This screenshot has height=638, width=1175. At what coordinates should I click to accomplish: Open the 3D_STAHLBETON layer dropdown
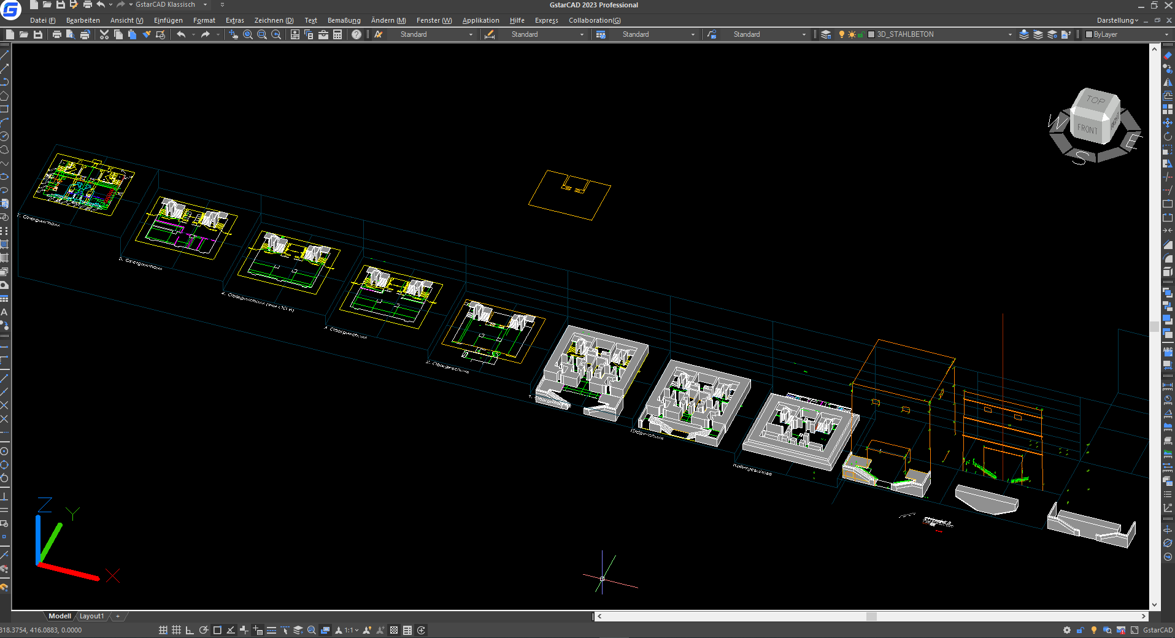pyautogui.click(x=1009, y=34)
